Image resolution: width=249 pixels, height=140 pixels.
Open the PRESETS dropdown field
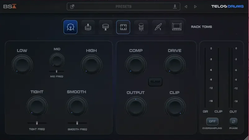[x=123, y=7]
